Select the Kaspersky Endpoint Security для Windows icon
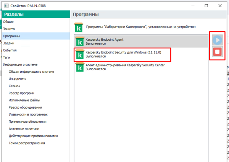 coord(80,54)
